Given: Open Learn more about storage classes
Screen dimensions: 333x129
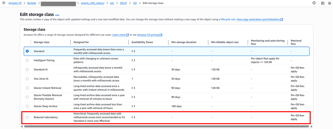Looking at the screenshot, I should (120, 35).
